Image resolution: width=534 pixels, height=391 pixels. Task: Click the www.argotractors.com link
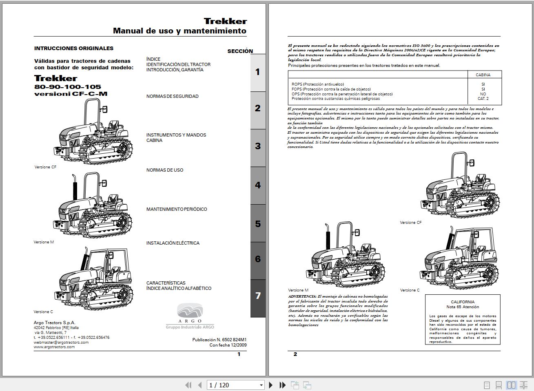tap(54, 347)
